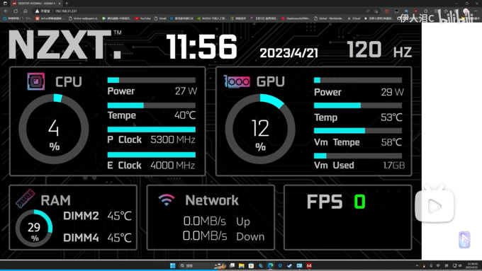Open a new browser tab

click(67, 4)
